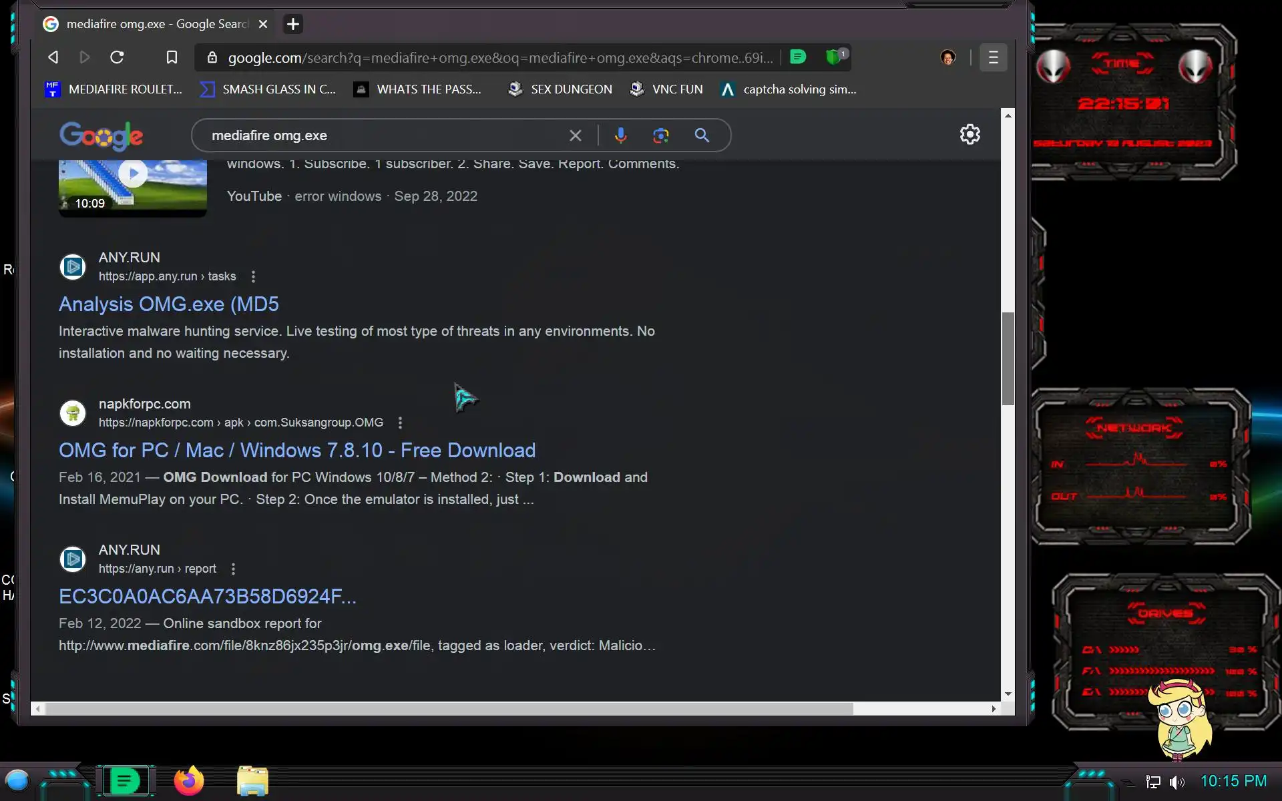Viewport: 1282px width, 801px height.
Task: Click the magnifier search button
Action: (702, 136)
